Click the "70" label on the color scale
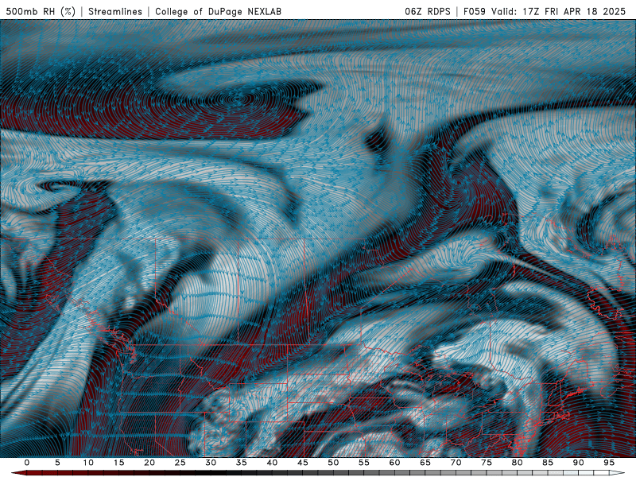Viewport: 636px width, 477px height. [x=456, y=463]
